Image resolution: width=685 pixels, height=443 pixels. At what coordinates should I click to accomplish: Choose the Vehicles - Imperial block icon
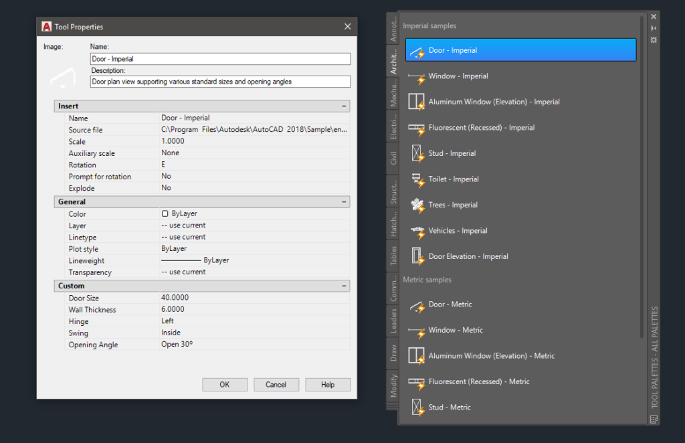(417, 231)
